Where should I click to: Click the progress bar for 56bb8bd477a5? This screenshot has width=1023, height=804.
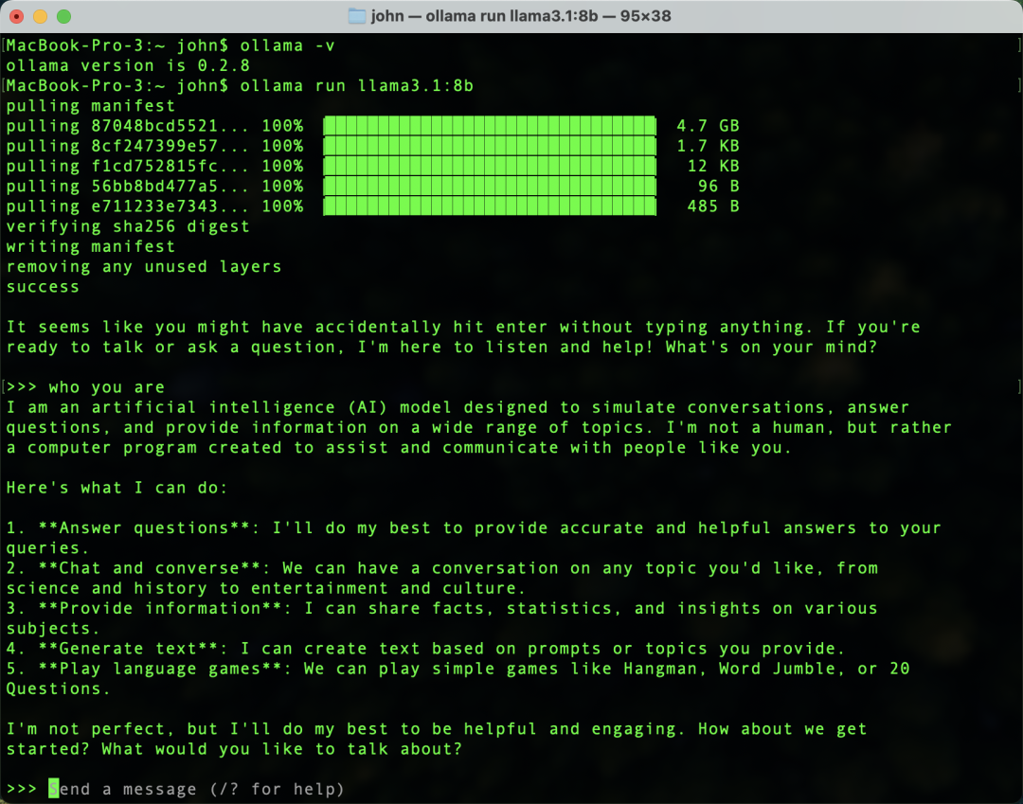tap(490, 187)
